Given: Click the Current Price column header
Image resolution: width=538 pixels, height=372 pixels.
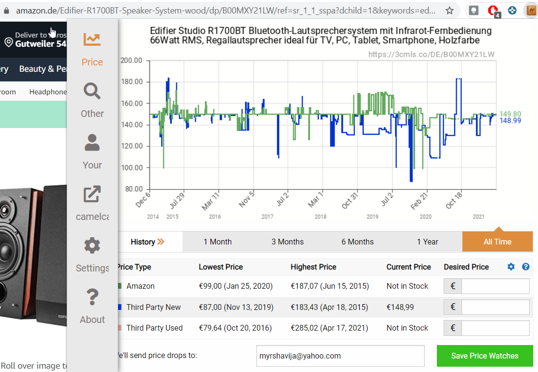Looking at the screenshot, I should click(x=408, y=267).
